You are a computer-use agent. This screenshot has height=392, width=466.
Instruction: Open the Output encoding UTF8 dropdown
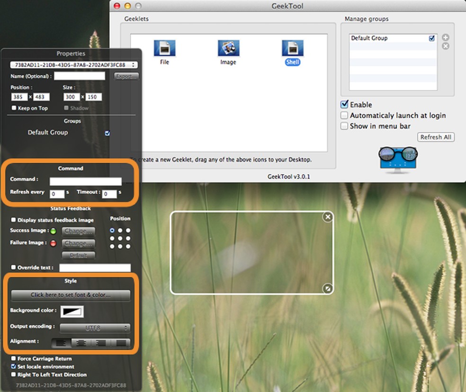(95, 328)
